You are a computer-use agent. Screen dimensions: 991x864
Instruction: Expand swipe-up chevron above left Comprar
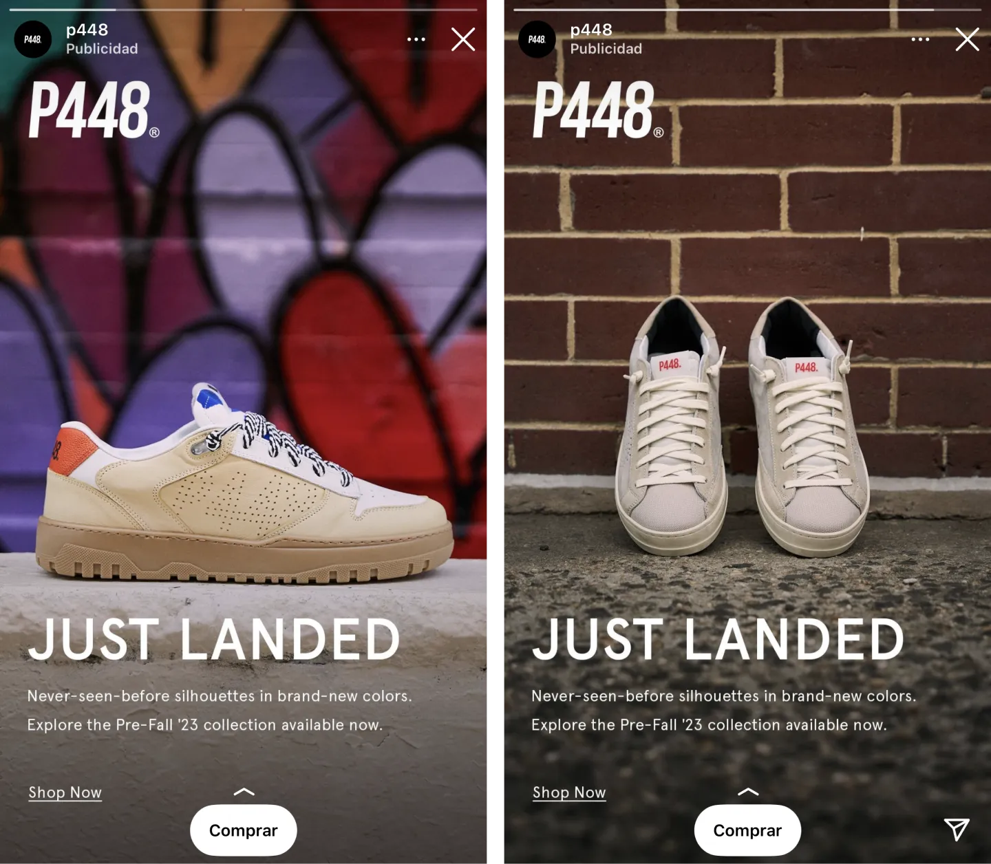244,792
